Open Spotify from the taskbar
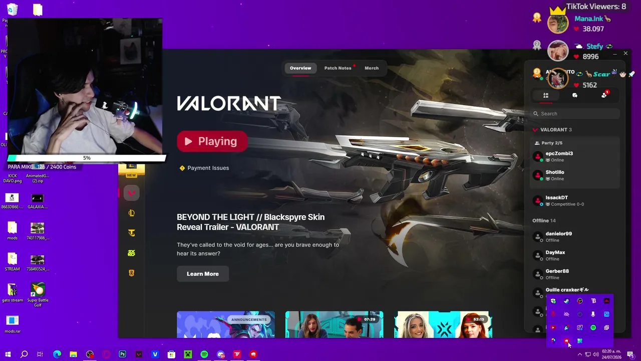The width and height of the screenshot is (641, 361). click(x=204, y=354)
